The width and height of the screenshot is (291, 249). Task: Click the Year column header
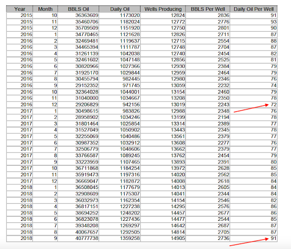point(20,9)
